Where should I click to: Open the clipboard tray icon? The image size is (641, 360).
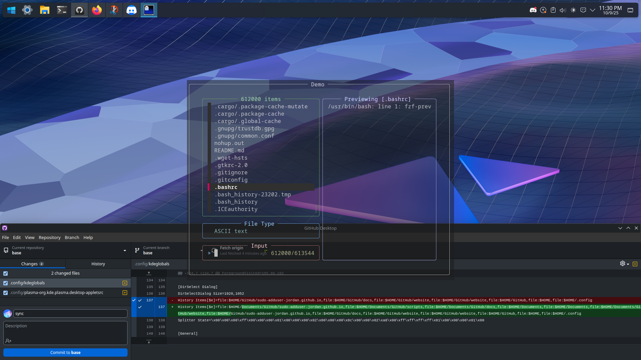tap(553, 10)
